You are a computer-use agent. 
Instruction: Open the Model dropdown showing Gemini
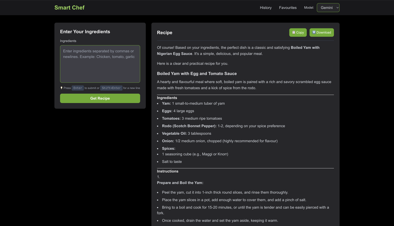coord(328,7)
